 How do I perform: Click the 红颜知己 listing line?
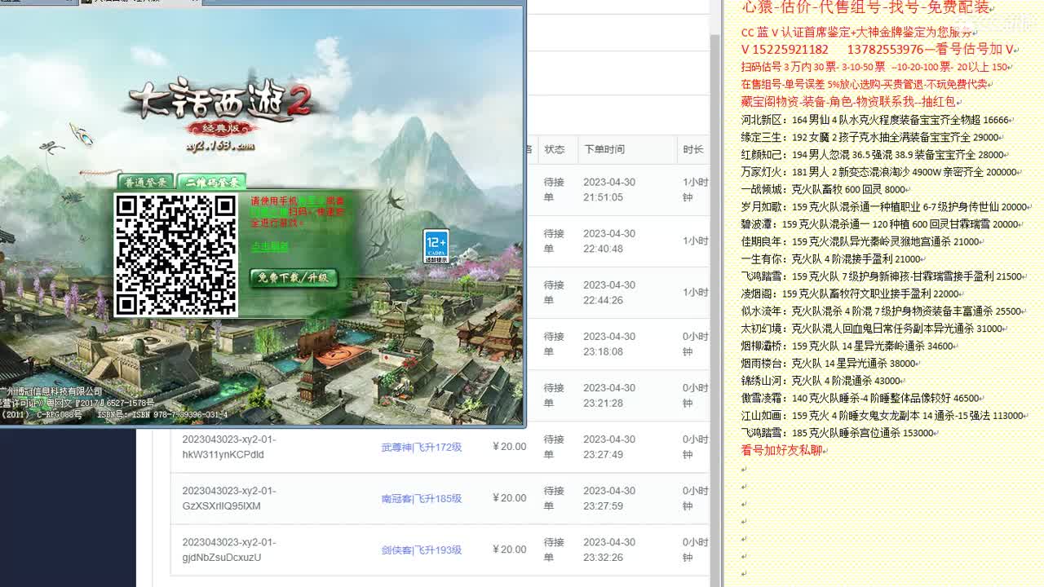click(x=874, y=155)
